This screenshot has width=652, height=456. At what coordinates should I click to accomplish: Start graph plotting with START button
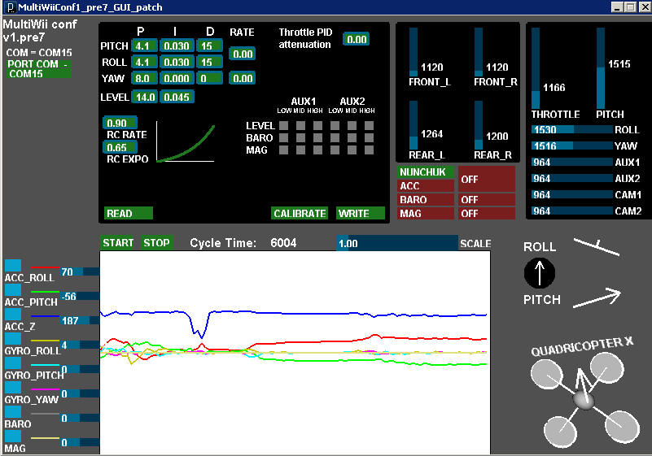(x=118, y=242)
